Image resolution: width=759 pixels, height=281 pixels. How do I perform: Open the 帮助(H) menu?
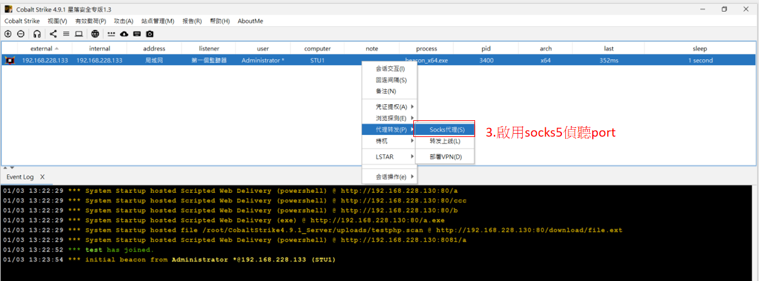coord(220,21)
